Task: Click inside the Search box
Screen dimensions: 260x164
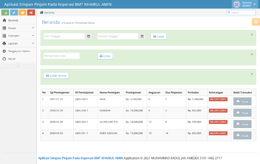Action: (x=241, y=12)
